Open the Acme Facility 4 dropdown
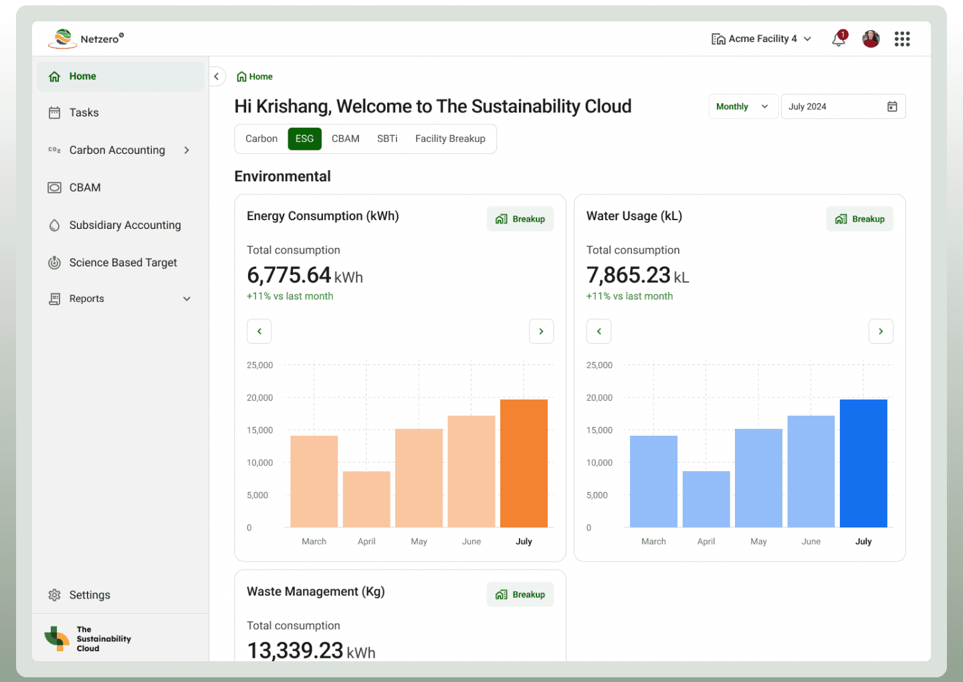This screenshot has width=963, height=682. [x=762, y=39]
